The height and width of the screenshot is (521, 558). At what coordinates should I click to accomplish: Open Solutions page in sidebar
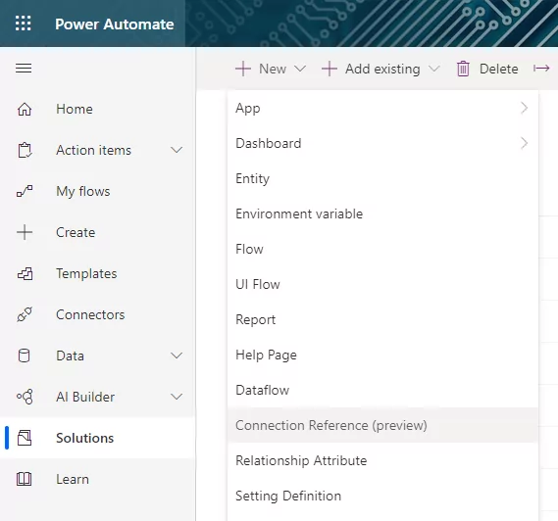84,438
